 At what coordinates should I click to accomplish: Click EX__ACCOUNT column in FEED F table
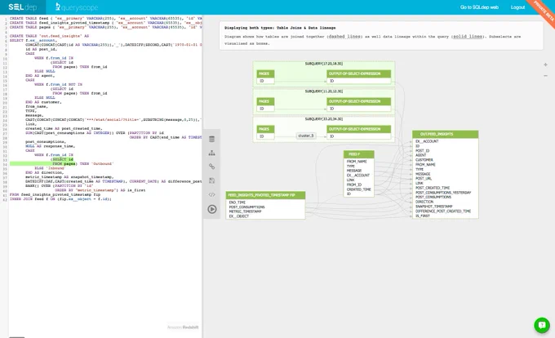click(357, 176)
